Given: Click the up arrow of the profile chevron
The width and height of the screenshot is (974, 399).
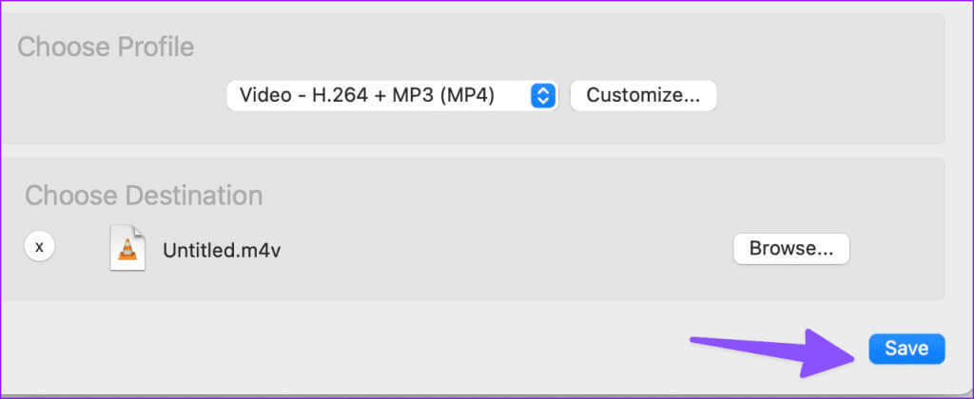Looking at the screenshot, I should coord(542,90).
